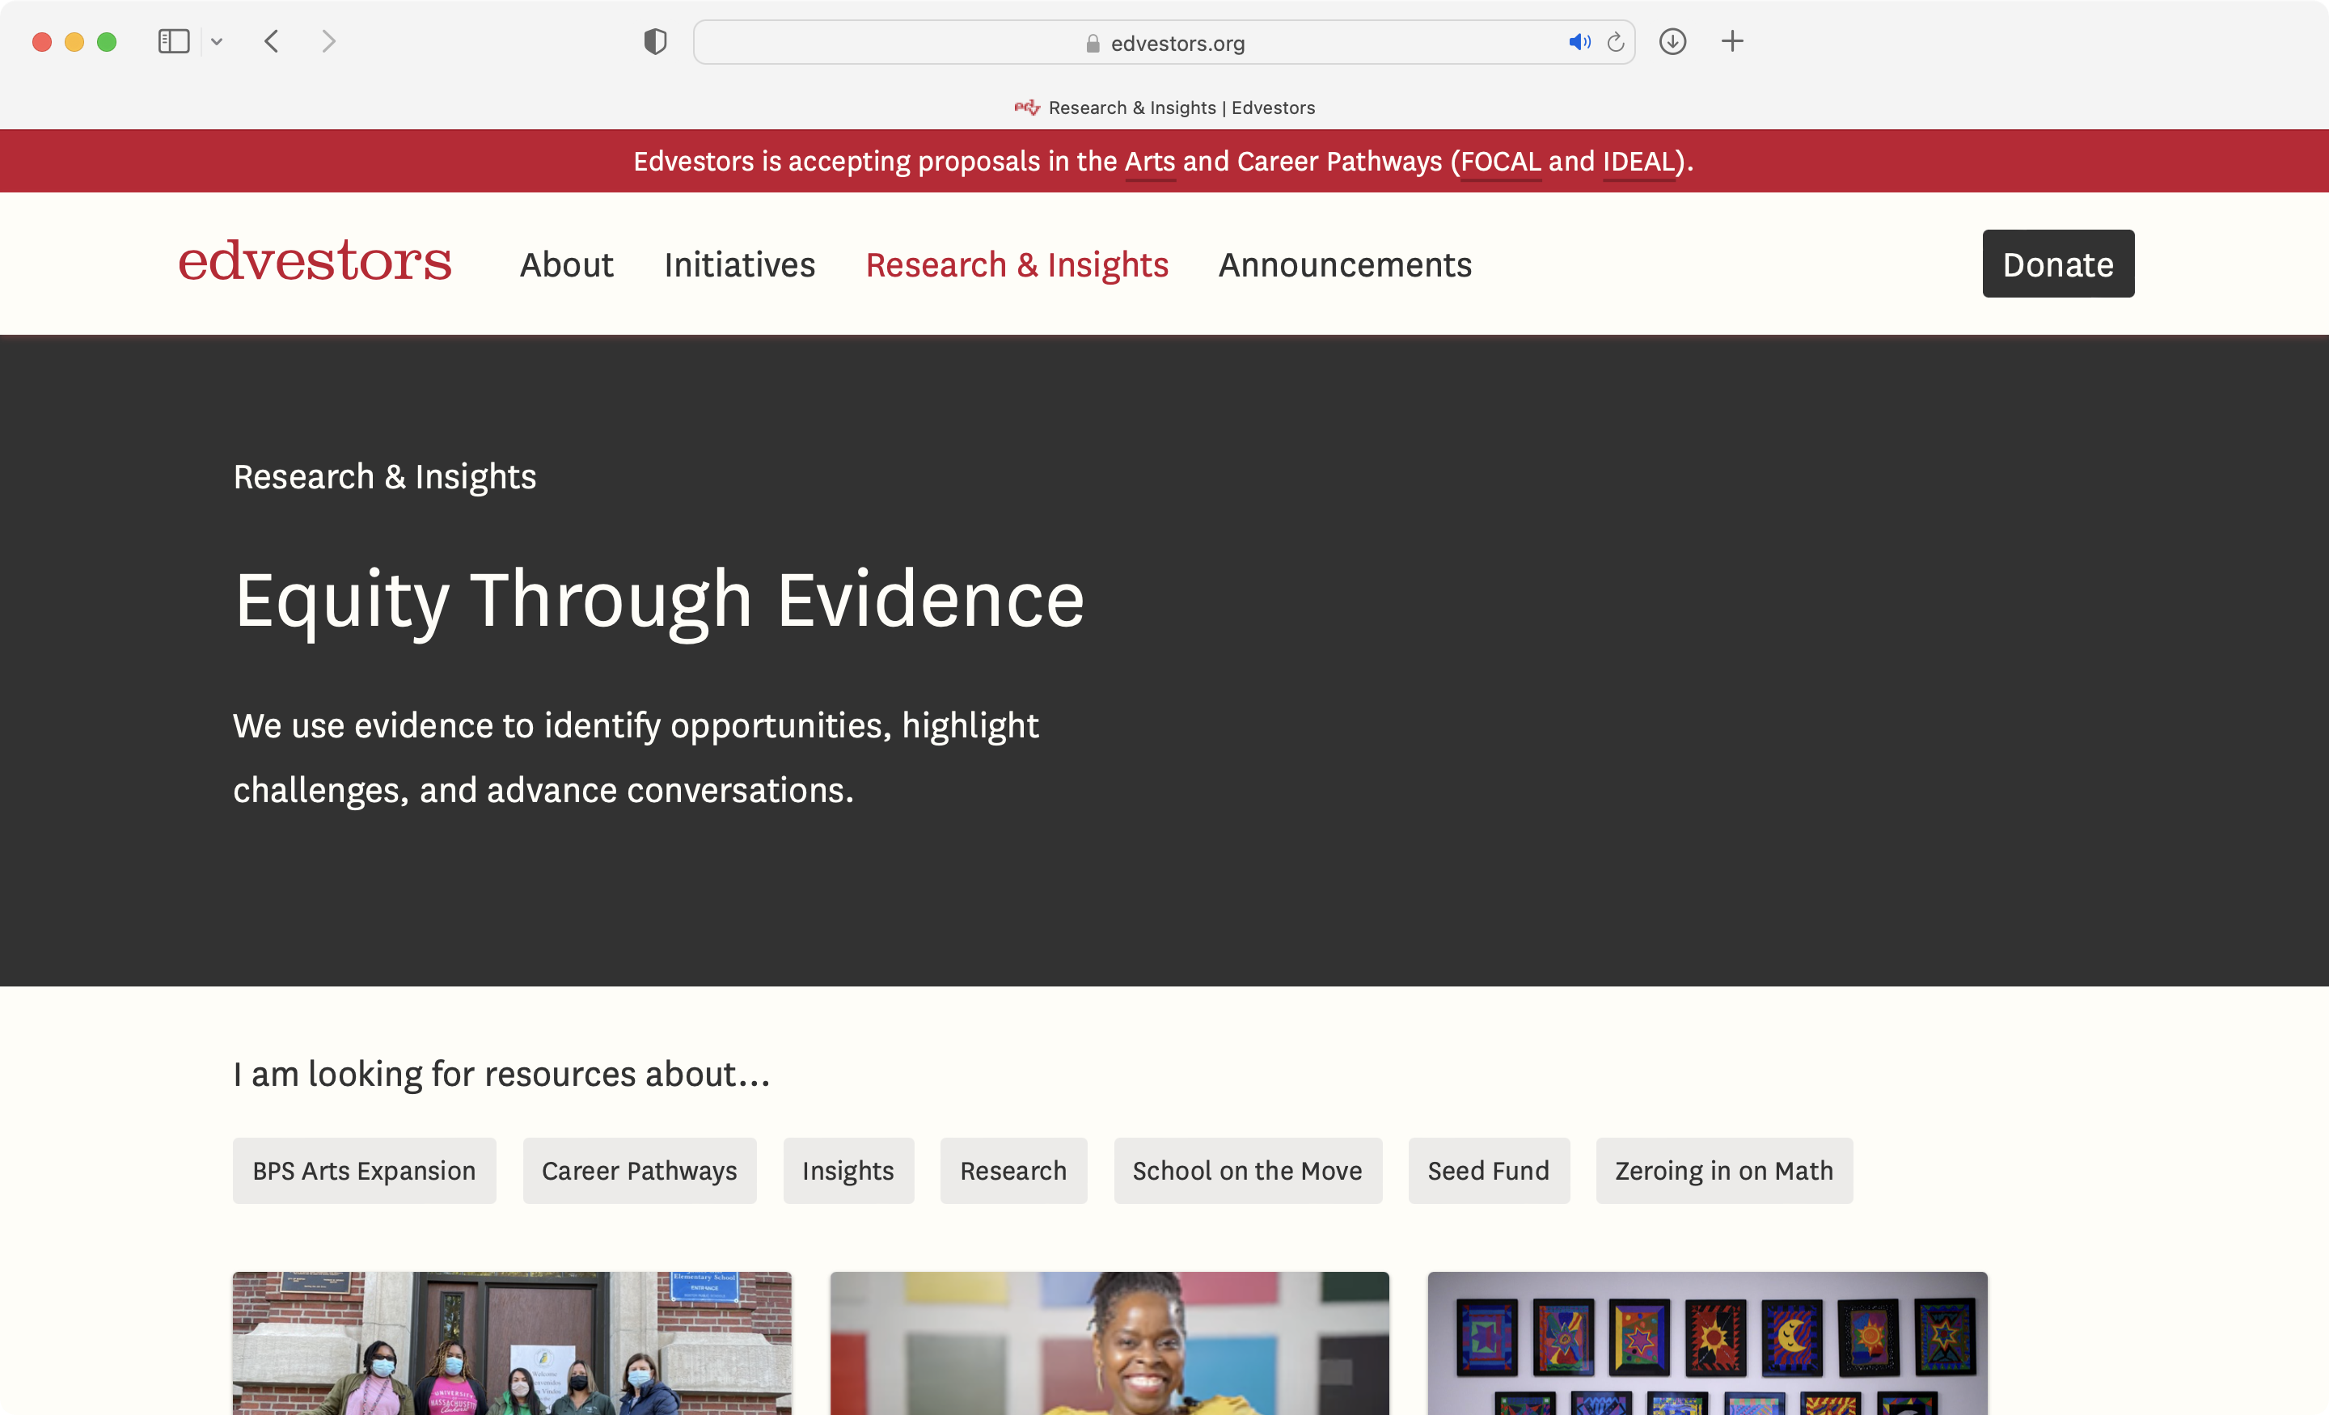
Task: Open a new tab with the plus icon
Action: coord(1731,41)
